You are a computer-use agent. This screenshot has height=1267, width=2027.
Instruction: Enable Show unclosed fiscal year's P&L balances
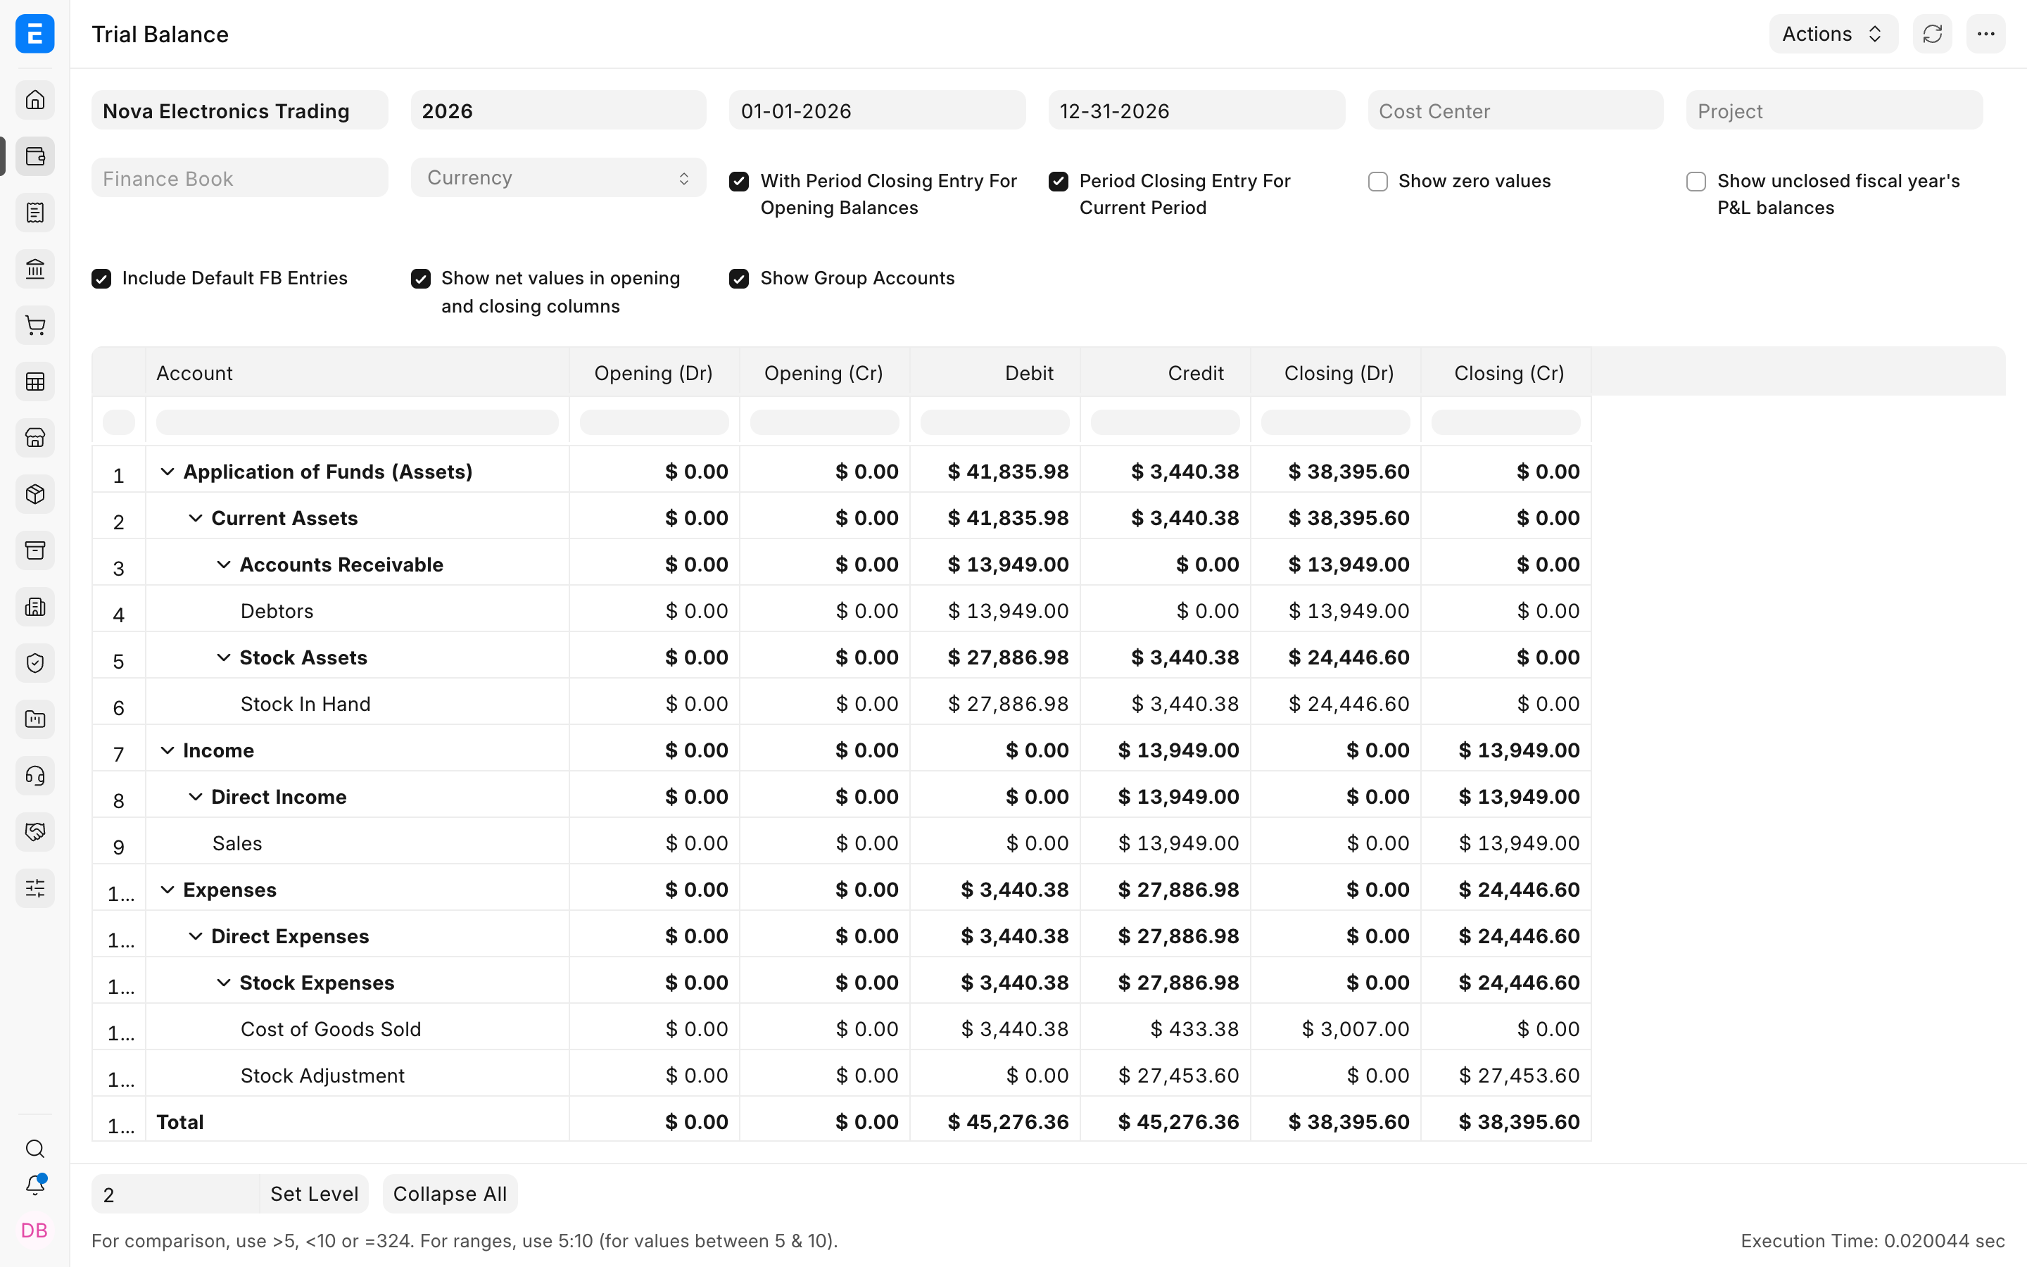point(1696,182)
